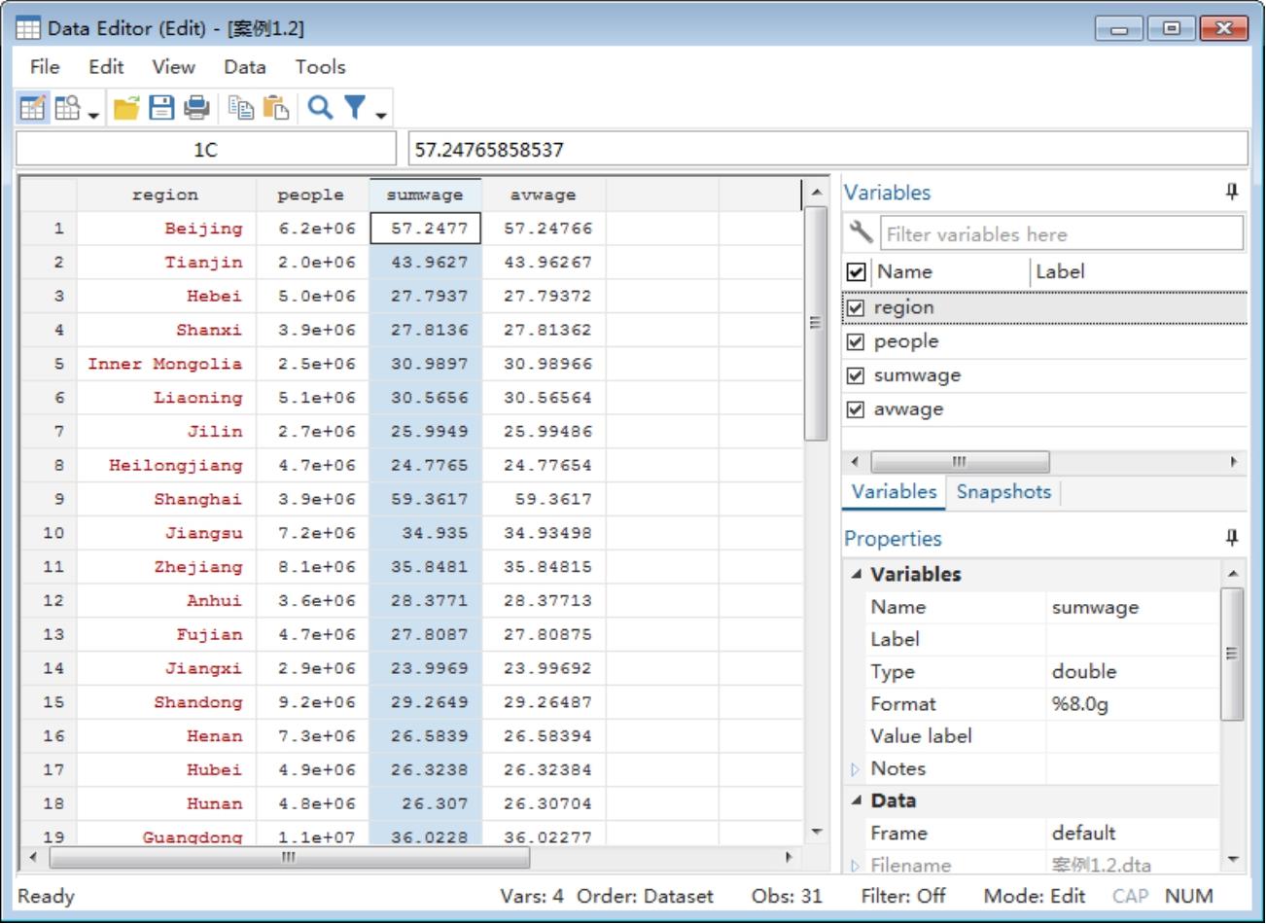1266x924 pixels.
Task: Paste using the clipboard icon
Action: [x=276, y=108]
